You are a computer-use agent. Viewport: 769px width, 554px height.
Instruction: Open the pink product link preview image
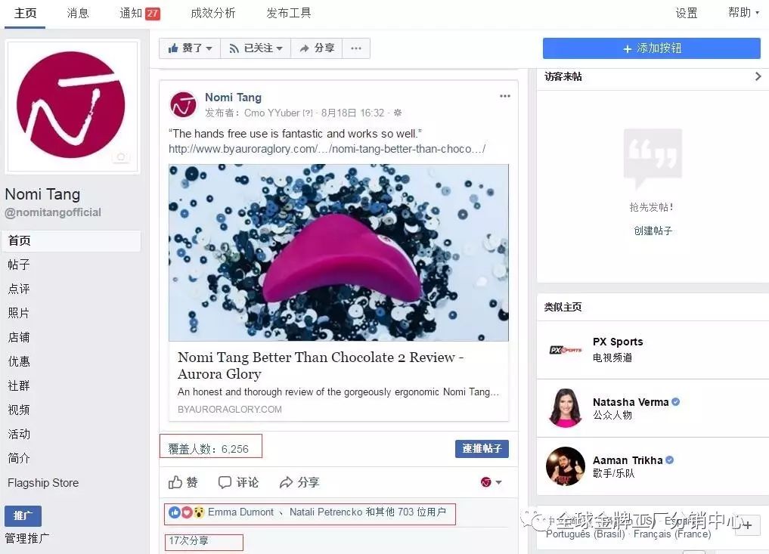click(x=339, y=252)
